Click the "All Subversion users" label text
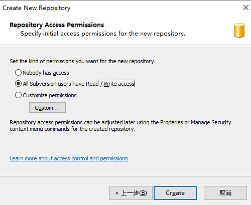 click(x=79, y=84)
